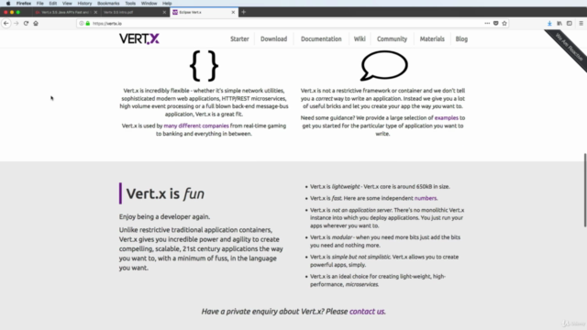Follow the 'many different companies' link
587x330 pixels.
[196, 126]
